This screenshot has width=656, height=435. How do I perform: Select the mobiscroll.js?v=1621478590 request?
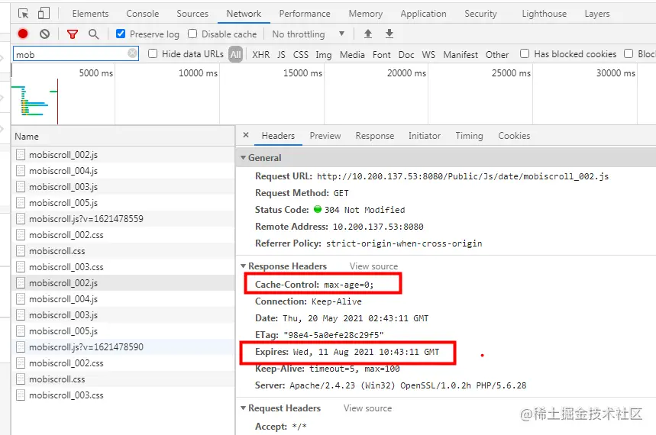point(123,347)
